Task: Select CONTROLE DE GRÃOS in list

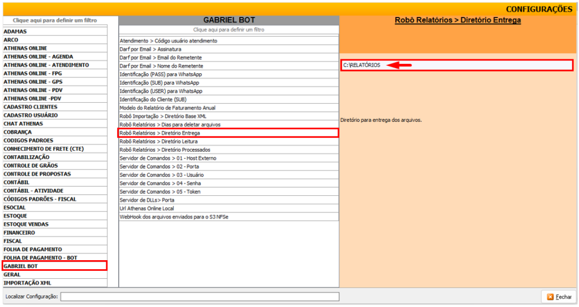Action: click(54, 165)
